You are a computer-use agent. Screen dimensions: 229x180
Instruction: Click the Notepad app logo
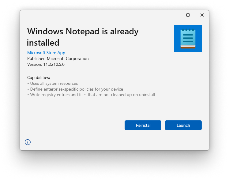188,39
